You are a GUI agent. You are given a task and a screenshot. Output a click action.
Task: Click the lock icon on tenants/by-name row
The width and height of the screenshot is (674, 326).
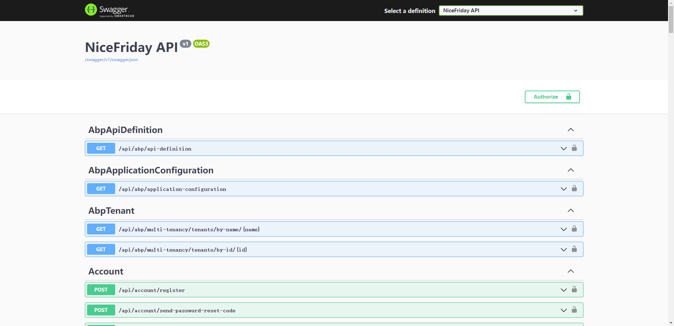point(574,228)
